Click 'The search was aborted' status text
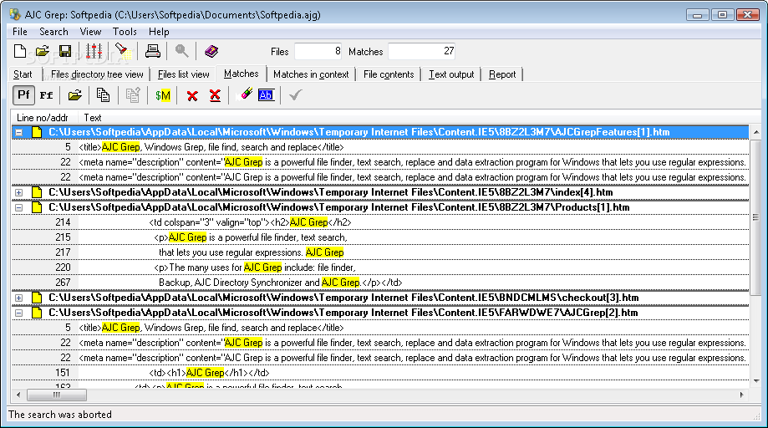 click(60, 415)
